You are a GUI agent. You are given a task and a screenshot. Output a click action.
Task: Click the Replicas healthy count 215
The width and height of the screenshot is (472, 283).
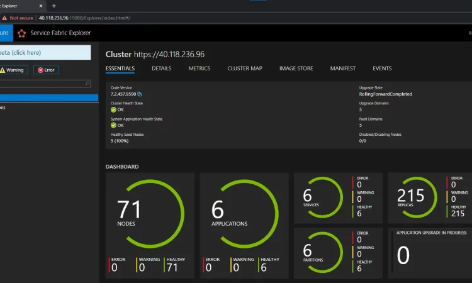pyautogui.click(x=458, y=214)
